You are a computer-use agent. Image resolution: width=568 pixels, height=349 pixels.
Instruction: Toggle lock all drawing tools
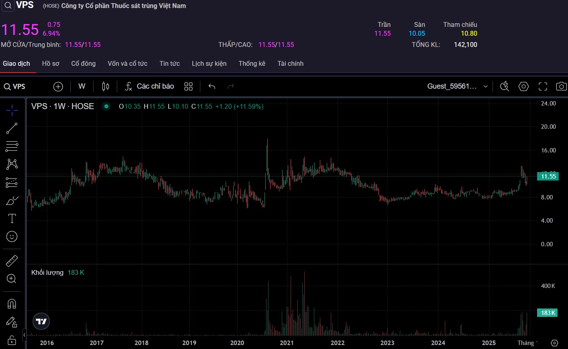click(x=12, y=340)
